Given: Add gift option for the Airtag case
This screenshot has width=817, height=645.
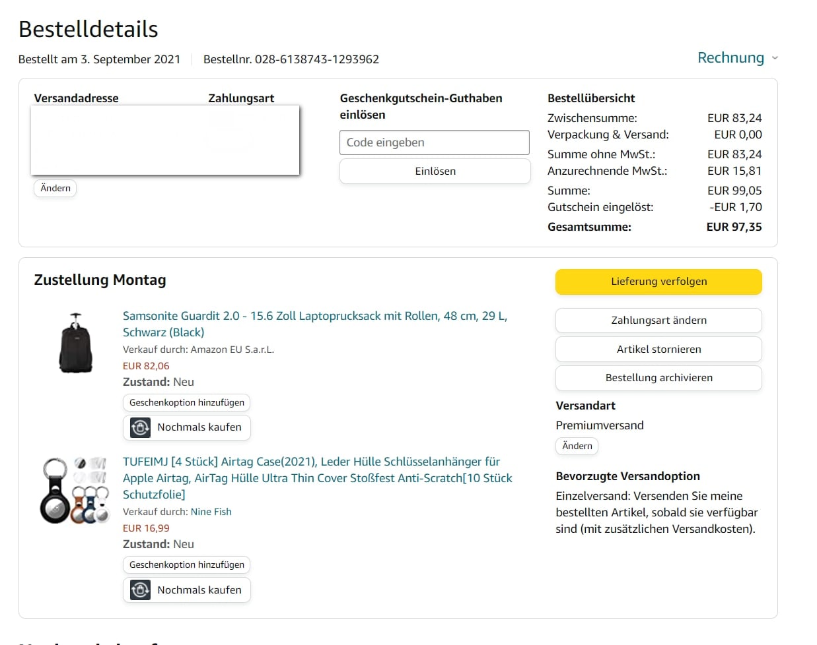Looking at the screenshot, I should 186,565.
